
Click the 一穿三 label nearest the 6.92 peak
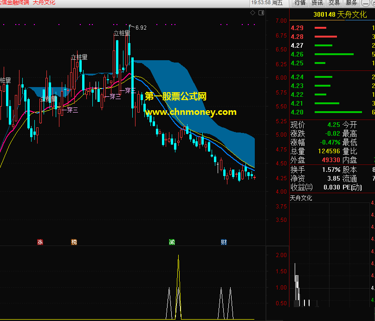coord(128,91)
